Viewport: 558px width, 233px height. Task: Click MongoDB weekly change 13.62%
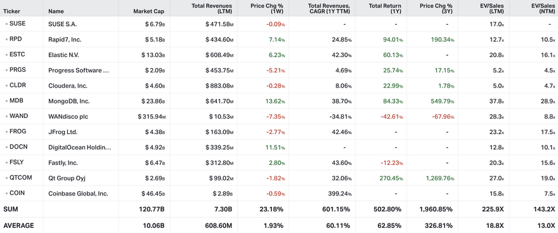coord(275,101)
